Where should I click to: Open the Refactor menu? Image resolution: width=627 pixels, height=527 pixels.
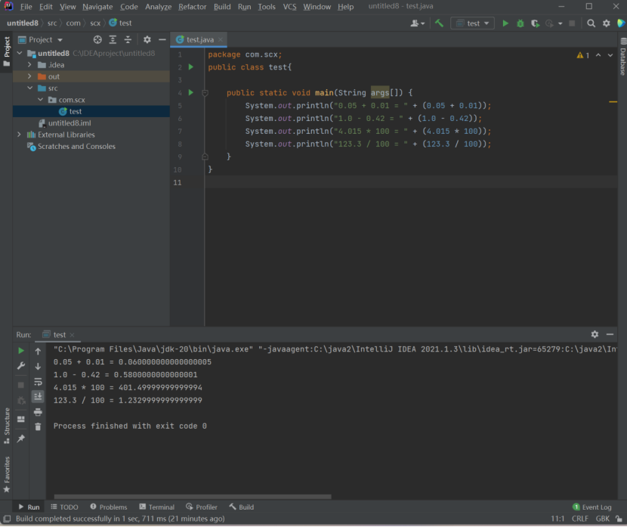coord(192,7)
